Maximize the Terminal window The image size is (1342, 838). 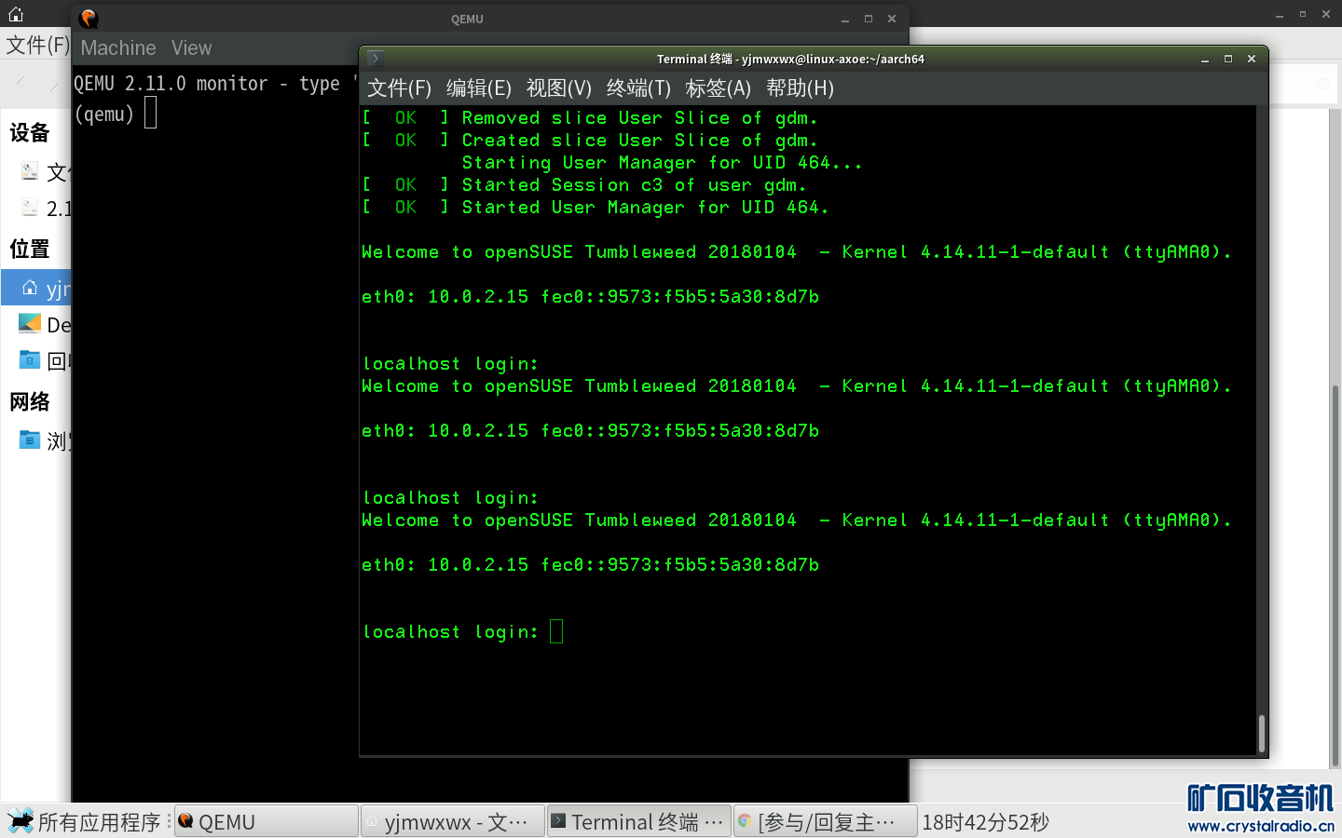click(x=1228, y=59)
